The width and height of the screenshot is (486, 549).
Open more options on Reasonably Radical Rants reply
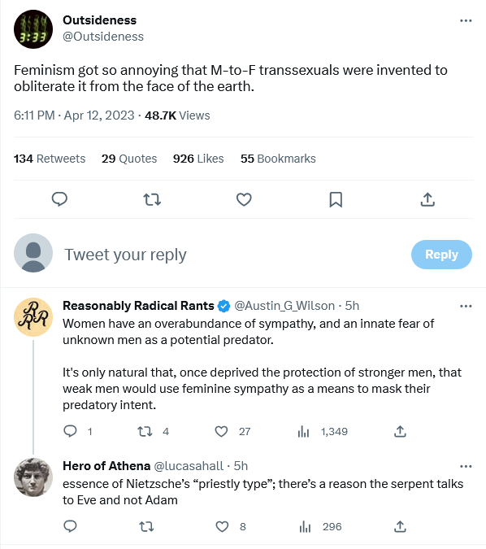[x=466, y=306]
